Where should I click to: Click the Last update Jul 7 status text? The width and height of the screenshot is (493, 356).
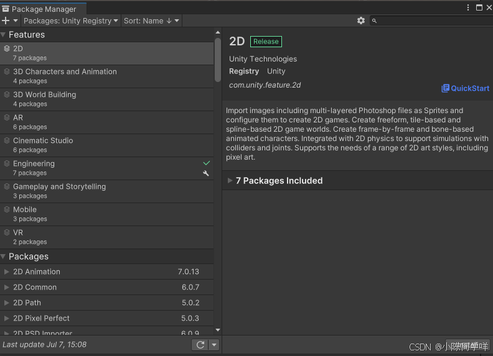44,345
